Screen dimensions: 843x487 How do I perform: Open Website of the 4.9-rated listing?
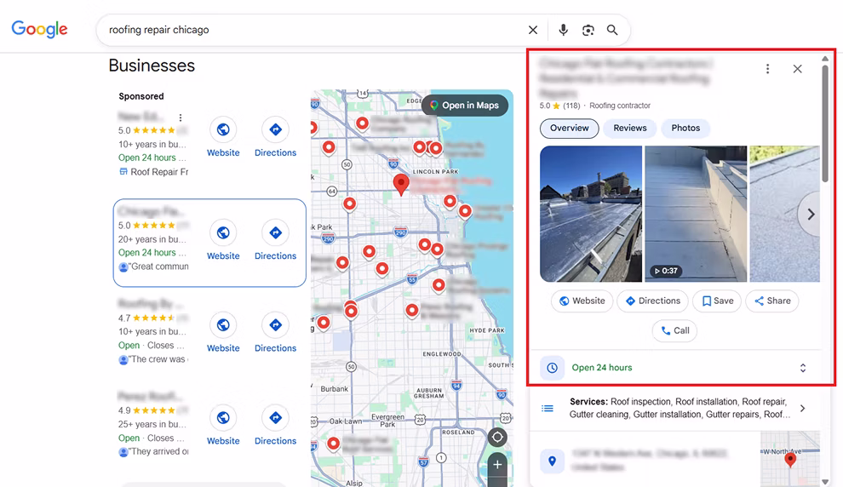(x=223, y=418)
